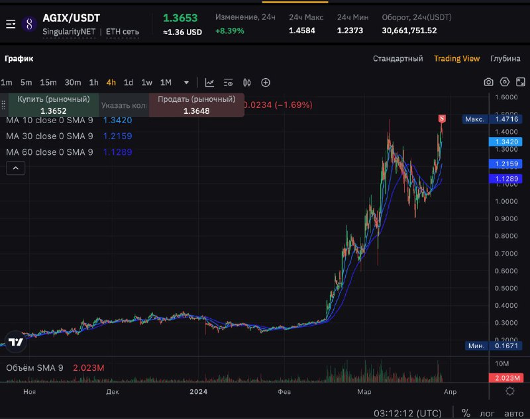The width and height of the screenshot is (530, 419).
Task: Click the current price 1.3653
Action: 180,18
